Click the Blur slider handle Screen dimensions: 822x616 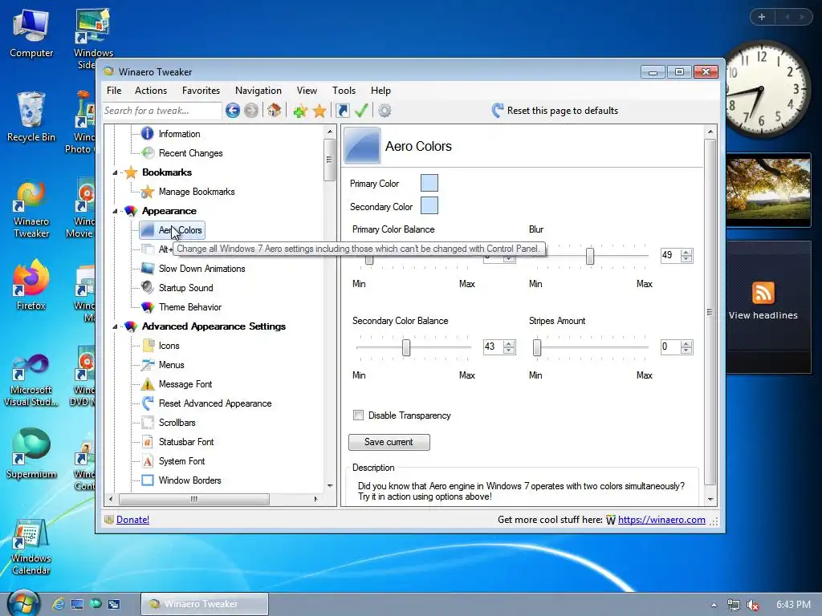590,256
